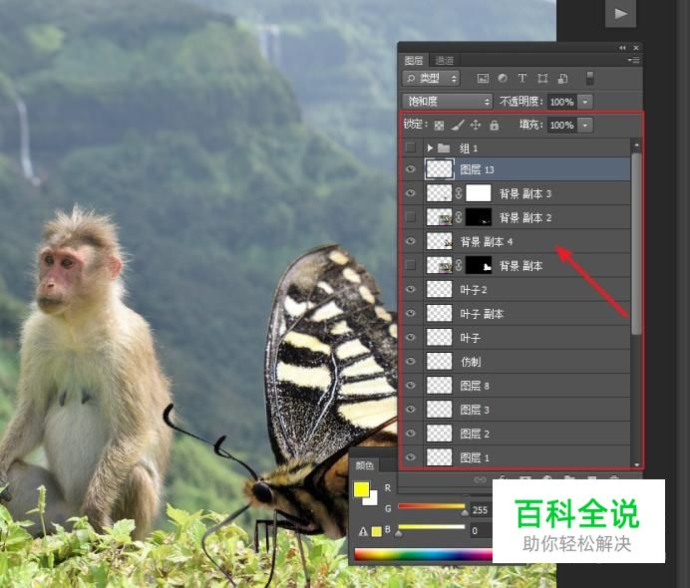This screenshot has height=588, width=690.
Task: Switch to the 通道 tab
Action: click(x=445, y=60)
